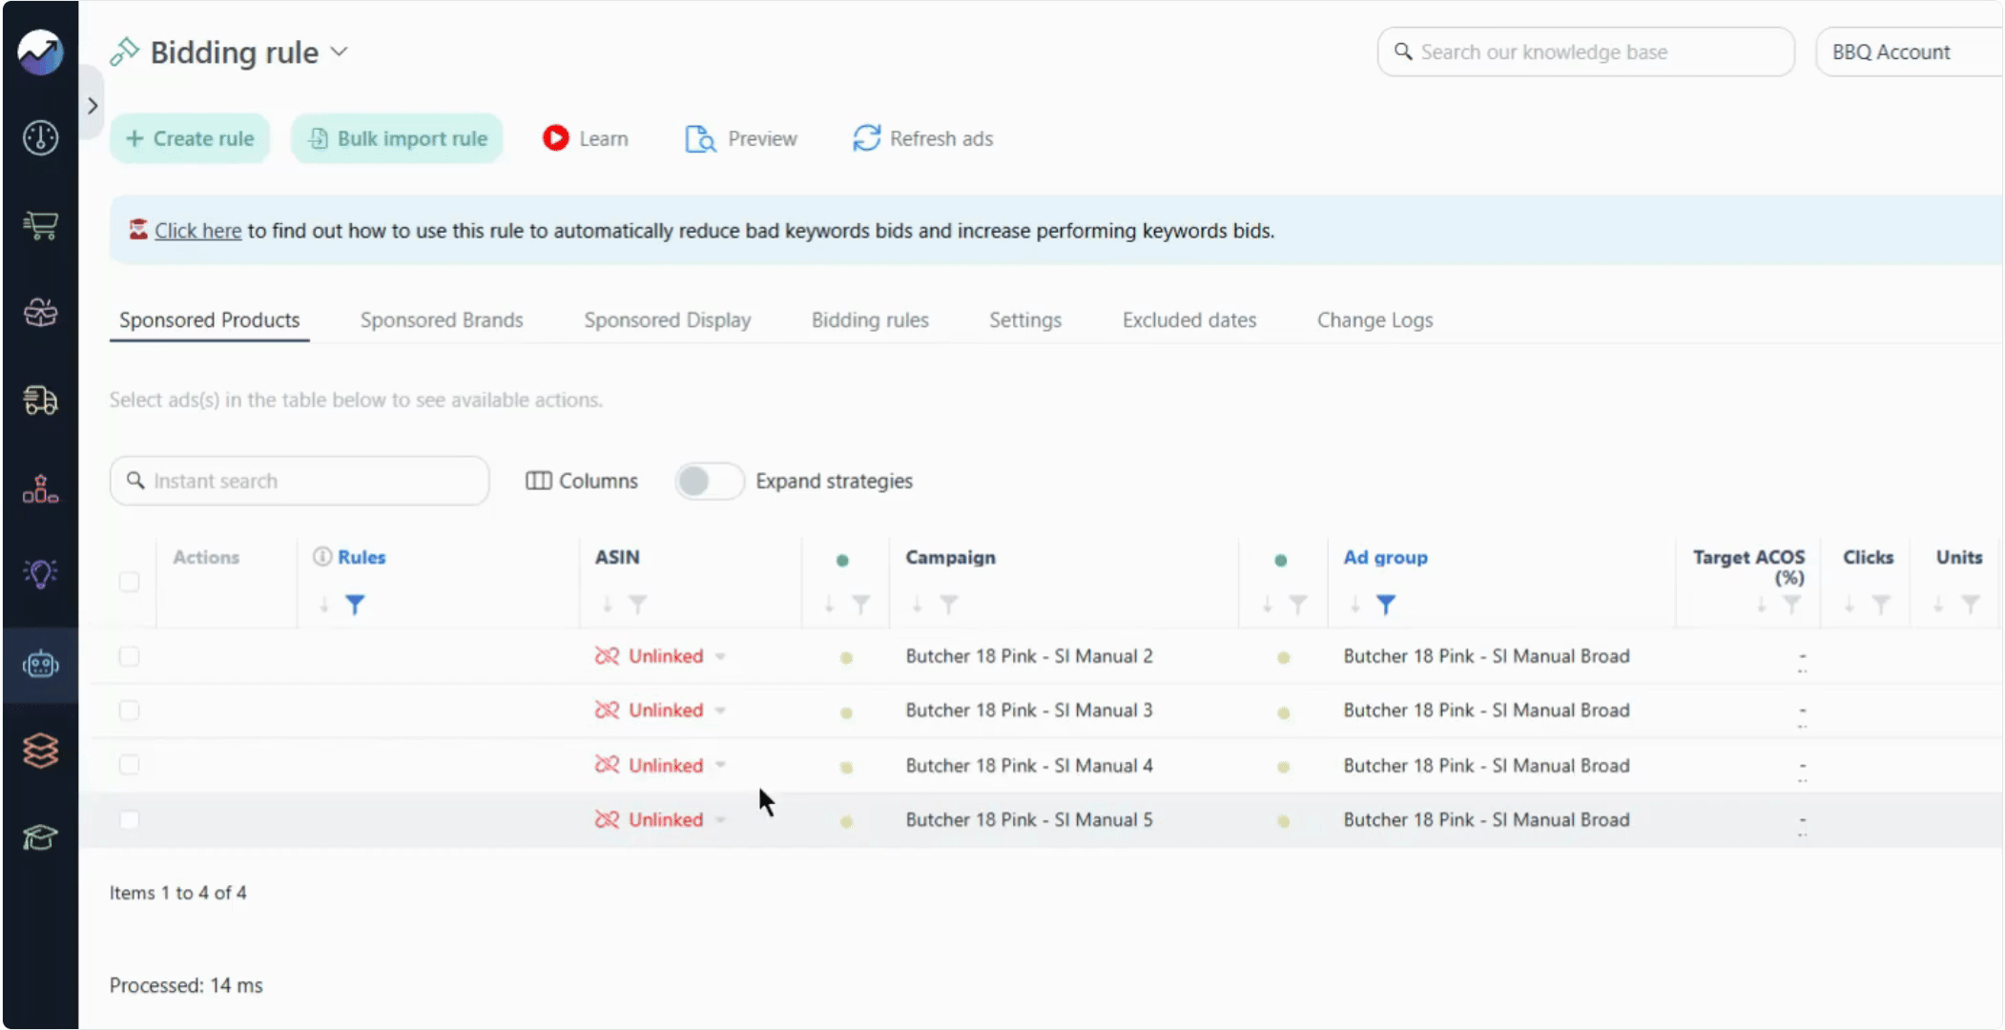Expand Unlinked dropdown for SI Manual 3

(720, 711)
